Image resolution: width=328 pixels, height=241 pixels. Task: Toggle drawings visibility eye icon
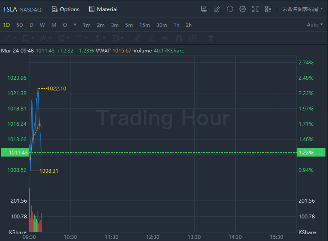click(165, 38)
